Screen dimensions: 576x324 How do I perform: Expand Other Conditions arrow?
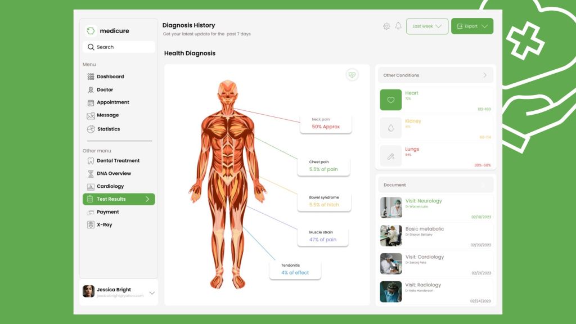(x=485, y=75)
